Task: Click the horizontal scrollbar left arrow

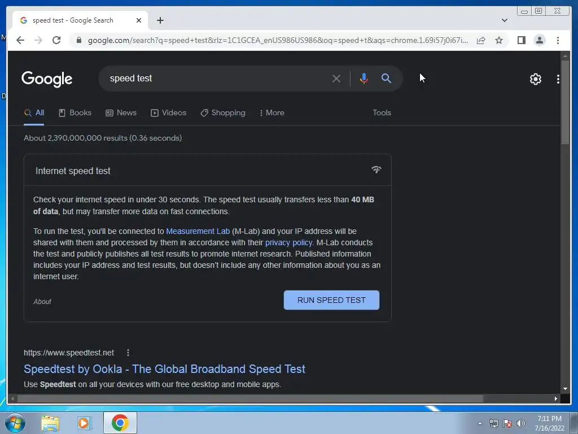Action: [x=13, y=398]
